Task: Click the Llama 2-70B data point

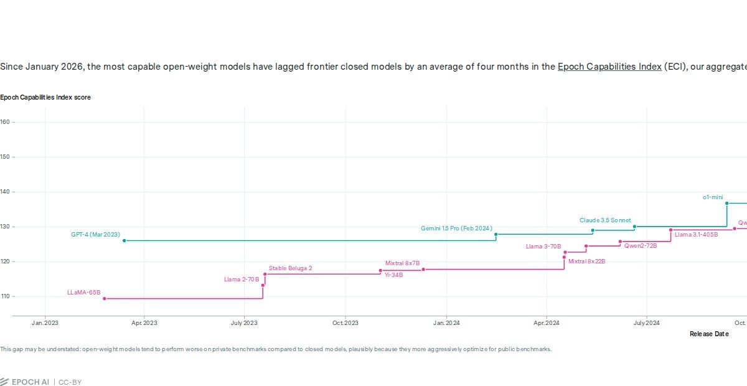Action: coord(263,285)
